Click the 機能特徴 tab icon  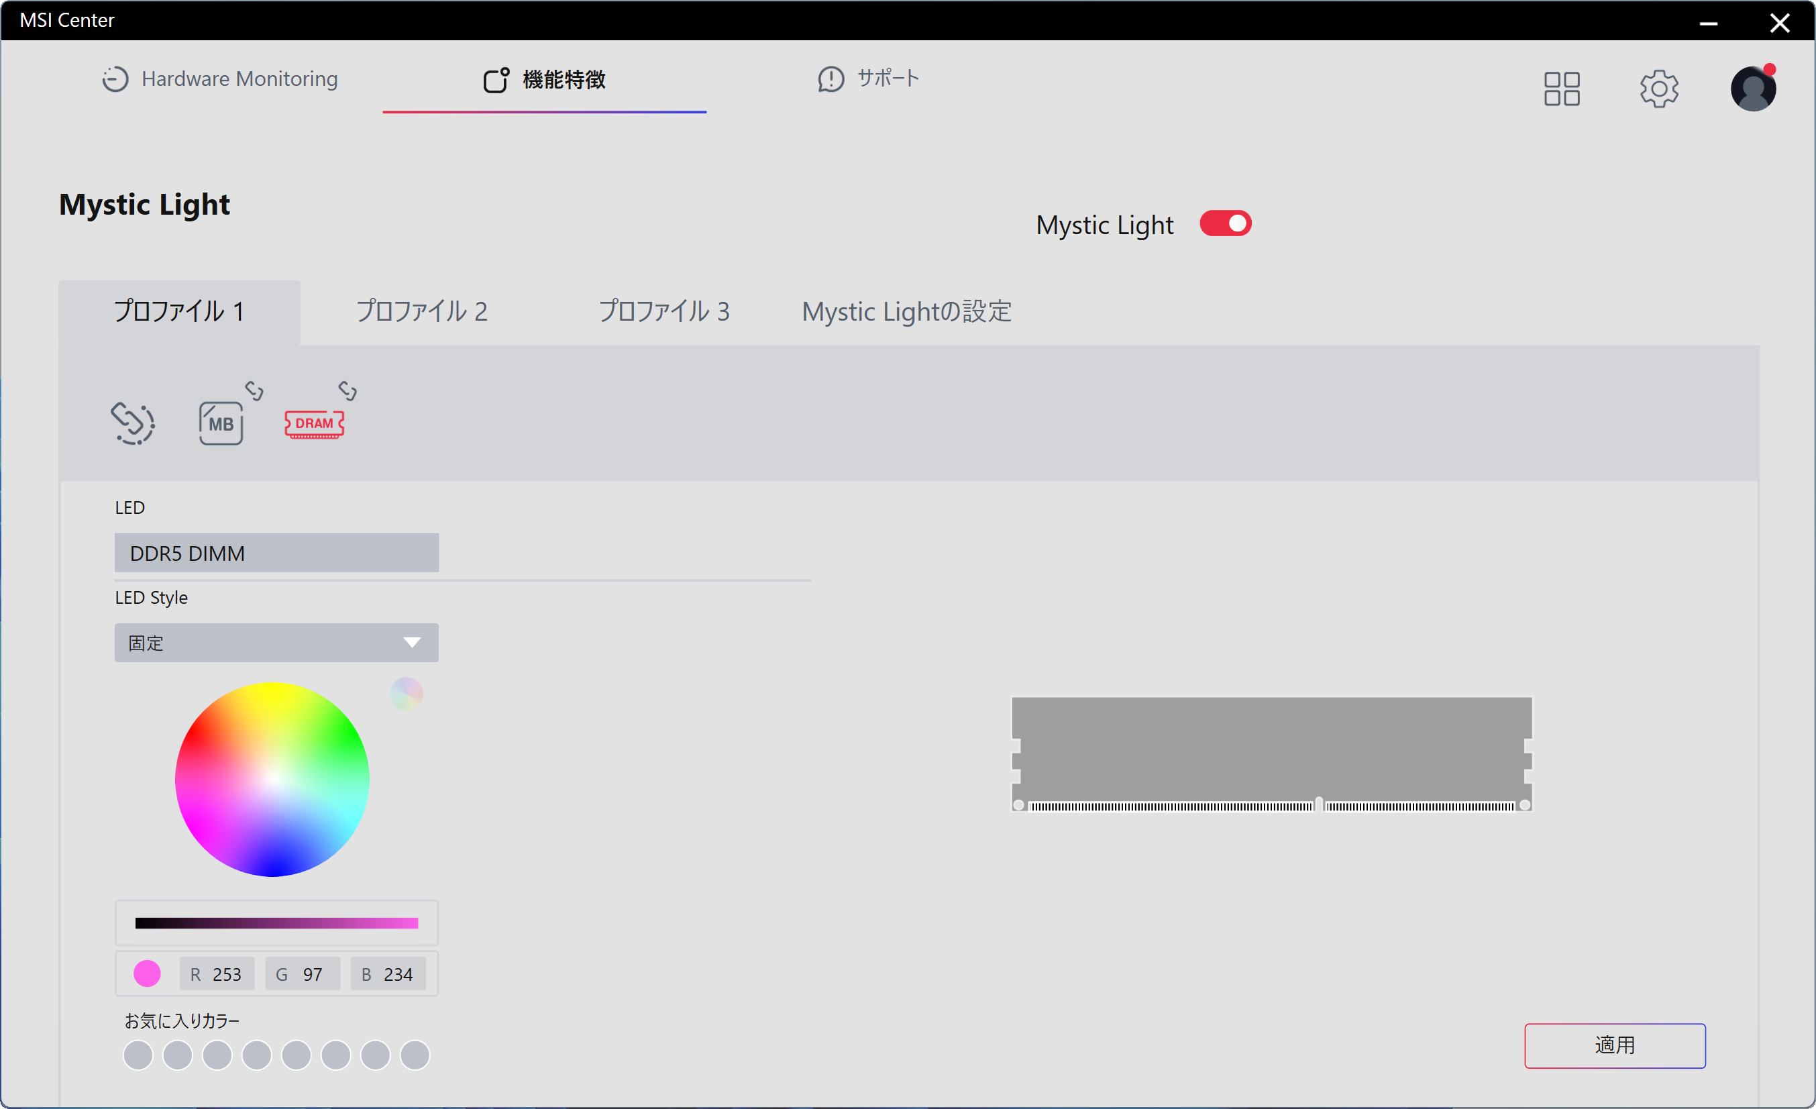click(x=496, y=80)
